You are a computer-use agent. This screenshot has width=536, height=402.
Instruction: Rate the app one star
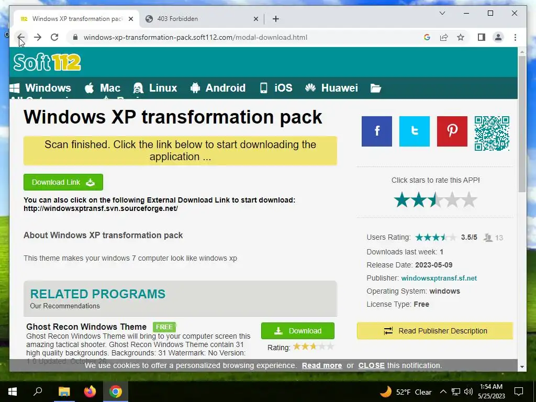(x=402, y=200)
